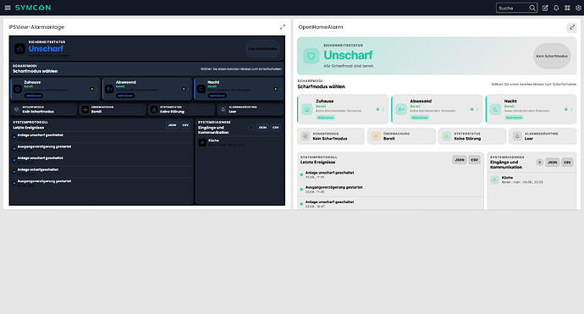Click the Nacht moon icon in OpenHomeAlarm
Viewport: 584px width, 314px height.
click(x=495, y=109)
